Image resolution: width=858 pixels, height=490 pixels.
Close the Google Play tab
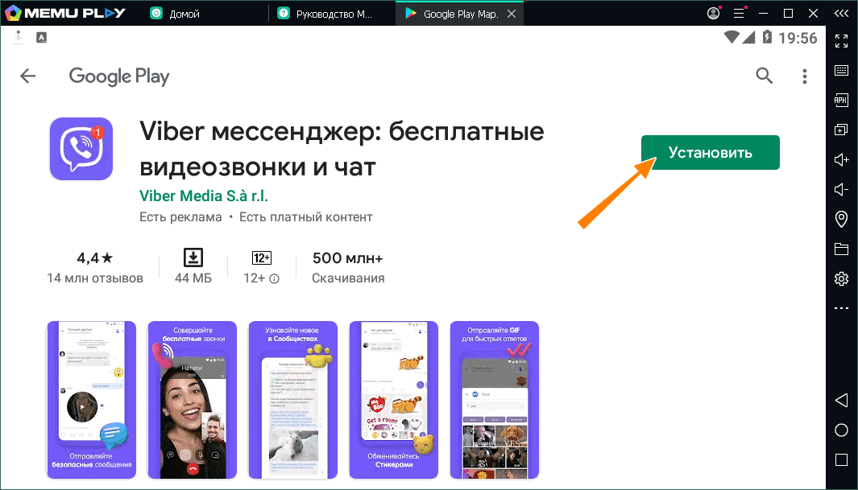pos(512,14)
